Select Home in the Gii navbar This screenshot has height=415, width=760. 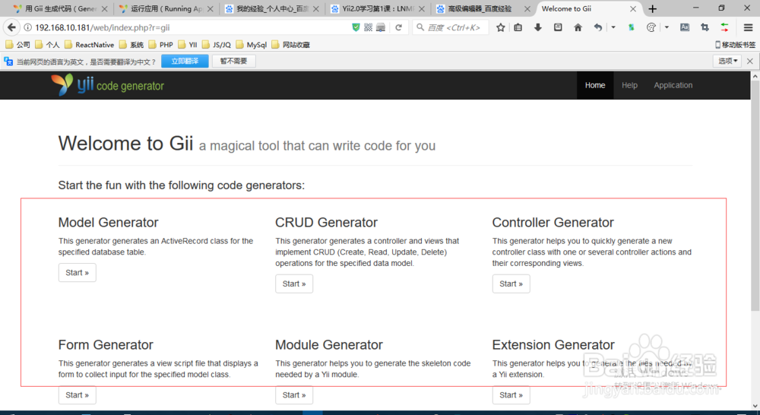(x=595, y=85)
